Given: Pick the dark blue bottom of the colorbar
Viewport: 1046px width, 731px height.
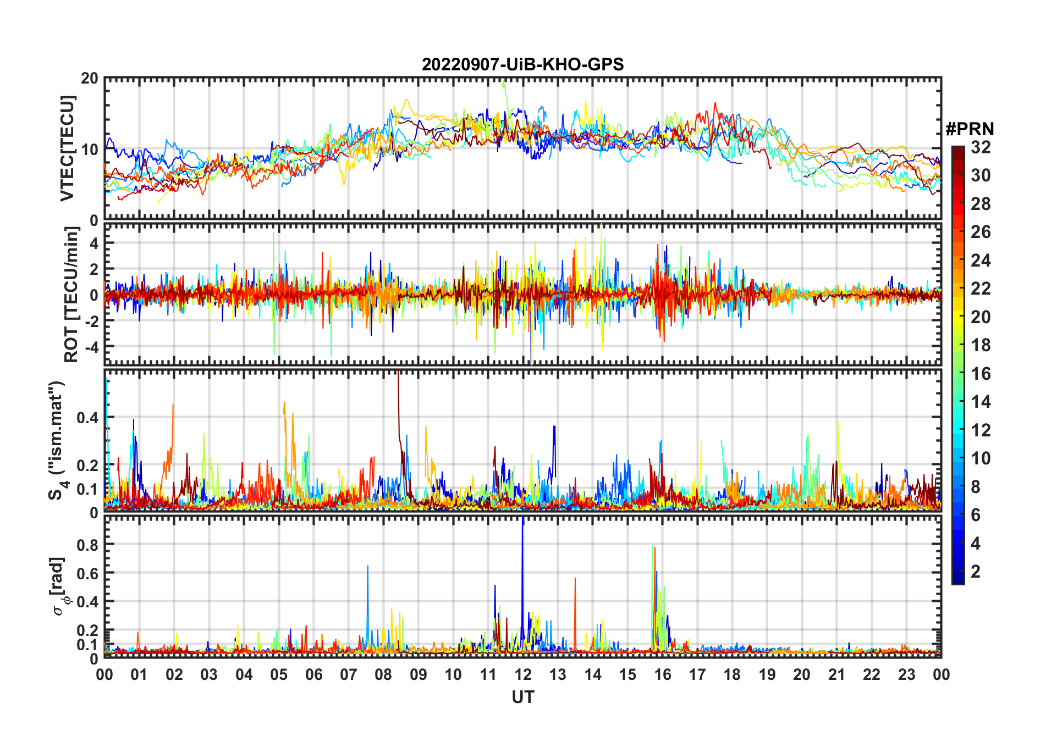Looking at the screenshot, I should 958,580.
